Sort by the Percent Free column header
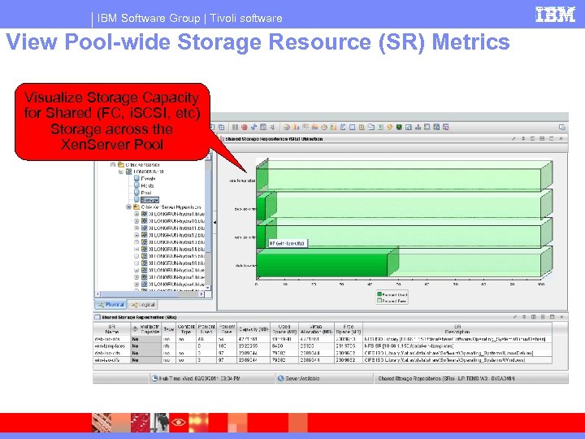Screen dimensions: 585x439 (x=227, y=329)
